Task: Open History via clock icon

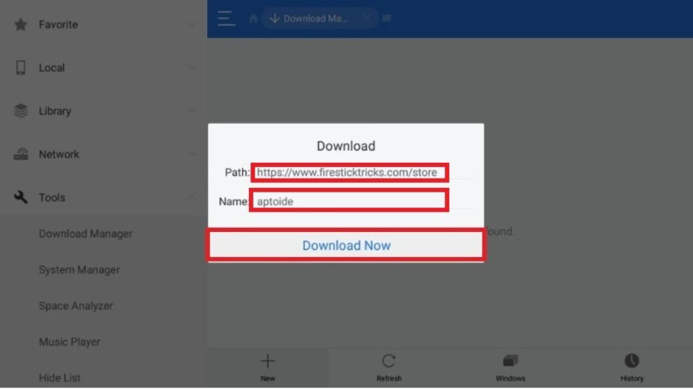Action: pos(632,361)
